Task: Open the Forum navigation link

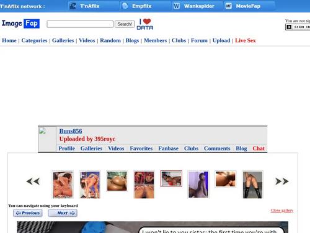Action: pyautogui.click(x=199, y=40)
